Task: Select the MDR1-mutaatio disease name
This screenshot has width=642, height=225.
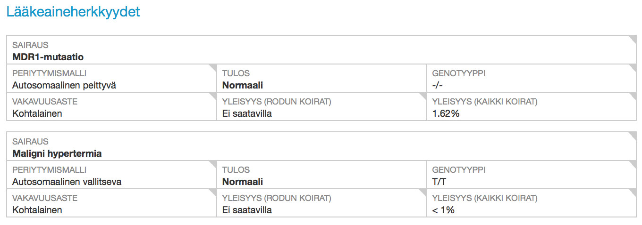Action: [x=48, y=57]
